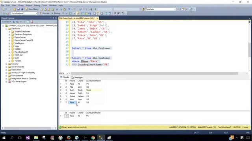Screen dimensions: 252x141
Task: Click Specify Values for Template Parameters icon
Action: [x=123, y=13]
